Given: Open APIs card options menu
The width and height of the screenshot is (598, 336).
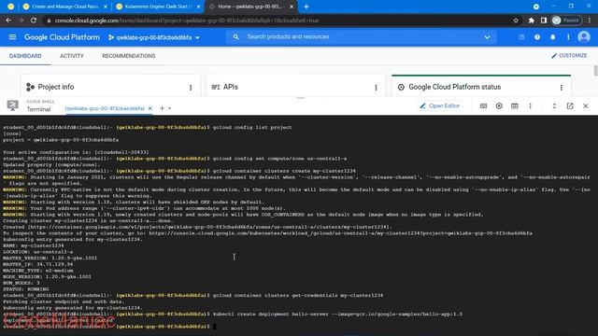Looking at the screenshot, I should pos(376,88).
